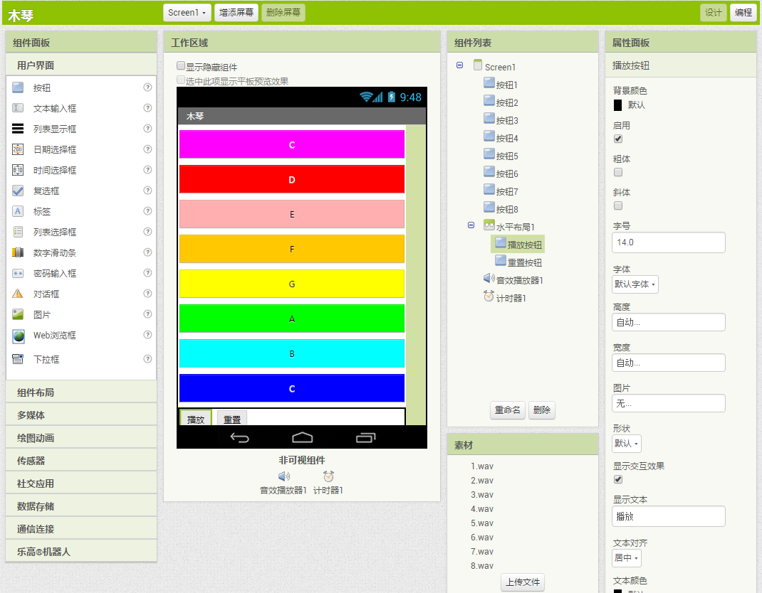The width and height of the screenshot is (762, 593).
Task: Uncheck the 启用 enabled checkbox
Action: pos(618,139)
